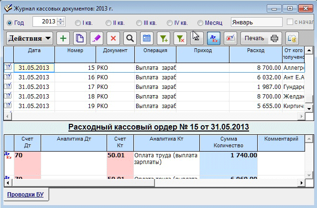Click the Аналитика Кт column header
The height and width of the screenshot is (208, 317).
tap(166, 143)
